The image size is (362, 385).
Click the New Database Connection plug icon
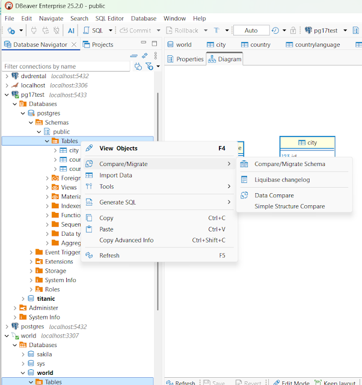tap(11, 31)
